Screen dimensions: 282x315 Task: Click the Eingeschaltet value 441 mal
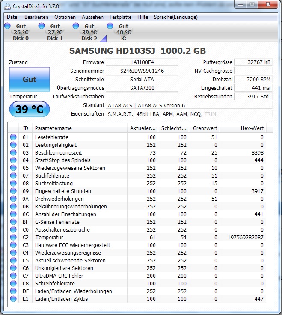(253, 88)
